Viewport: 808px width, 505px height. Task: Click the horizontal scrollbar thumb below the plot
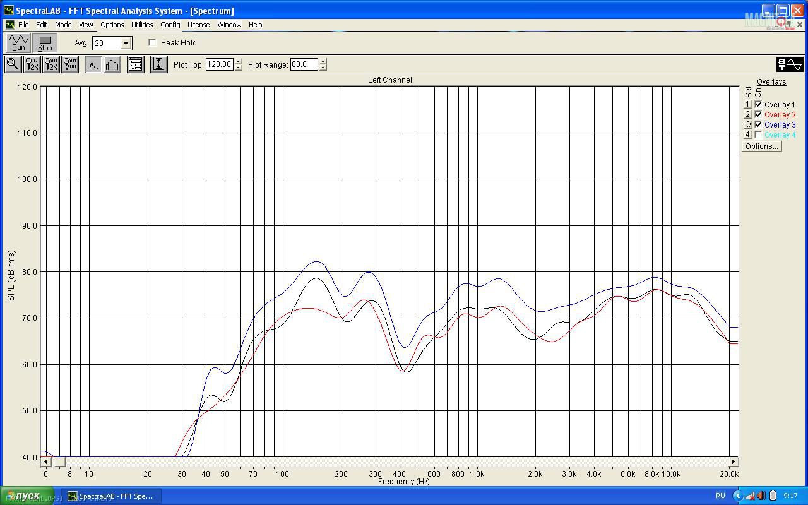pos(59,462)
